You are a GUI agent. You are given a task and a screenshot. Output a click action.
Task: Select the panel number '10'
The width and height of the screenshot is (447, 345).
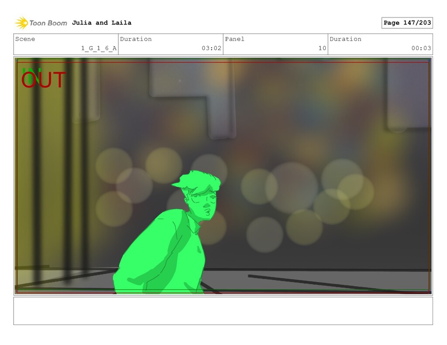(322, 48)
